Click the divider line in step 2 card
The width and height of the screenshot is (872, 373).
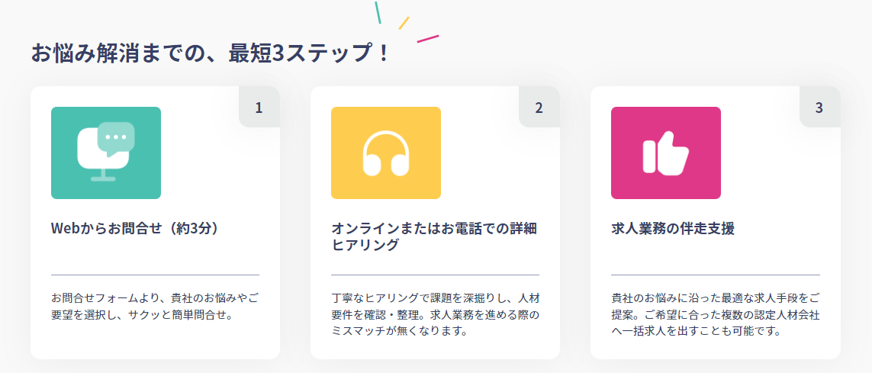click(435, 275)
